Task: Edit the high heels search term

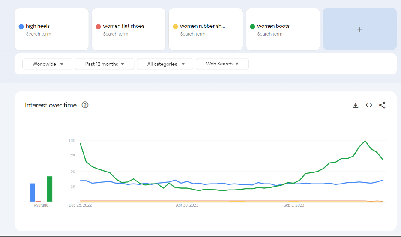Action: [x=38, y=26]
